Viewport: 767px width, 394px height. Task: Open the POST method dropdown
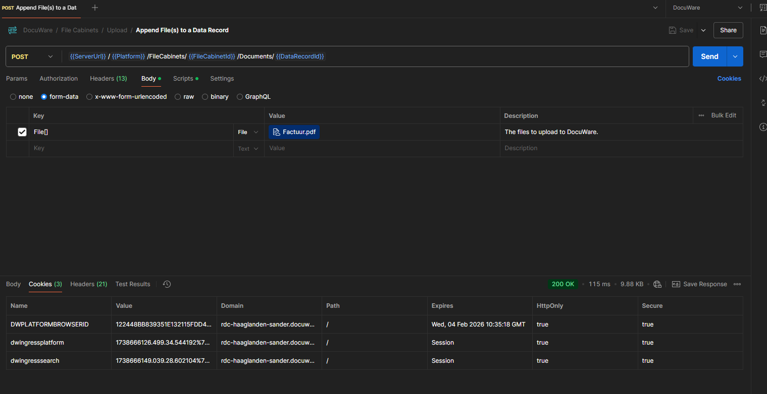pyautogui.click(x=32, y=57)
